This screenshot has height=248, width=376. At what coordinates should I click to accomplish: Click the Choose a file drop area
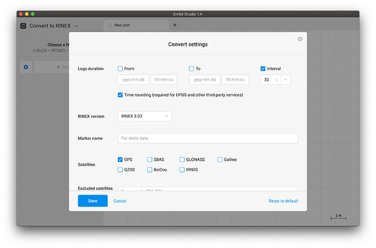44,48
